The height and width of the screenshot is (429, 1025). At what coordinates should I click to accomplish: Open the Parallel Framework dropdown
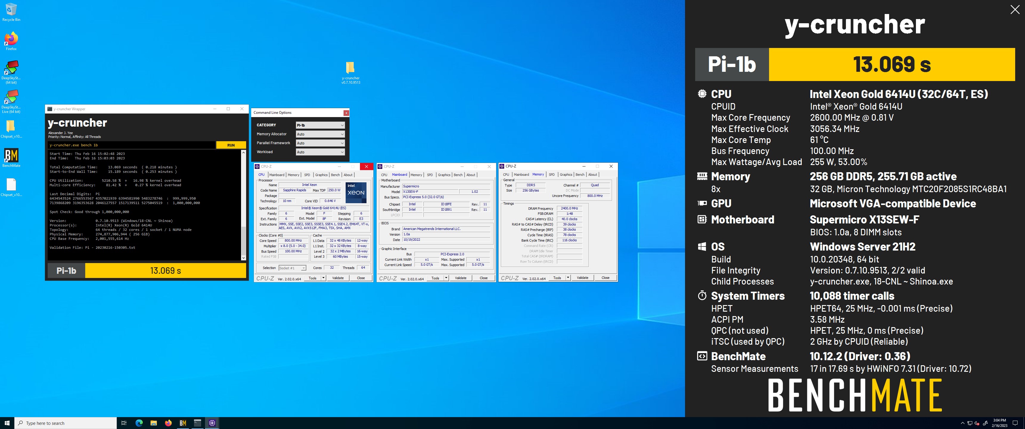tap(320, 143)
